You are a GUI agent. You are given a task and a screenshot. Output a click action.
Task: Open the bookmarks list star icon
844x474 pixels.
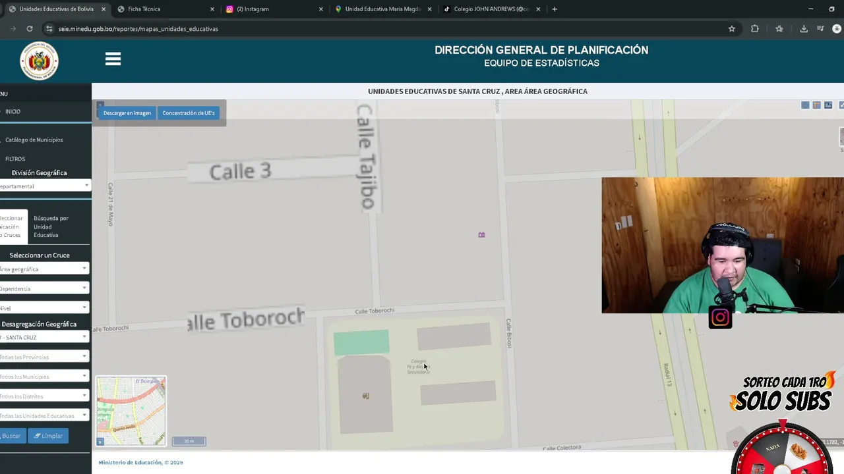779,28
